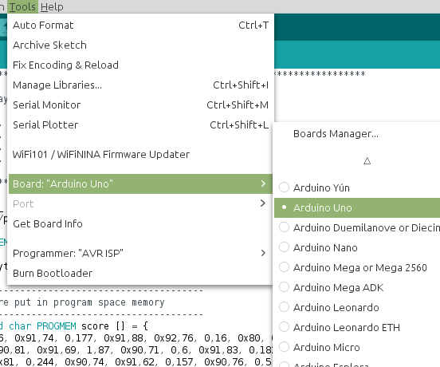
Task: Select Arduino Duemilanove or Diecimila board
Action: (x=357, y=227)
